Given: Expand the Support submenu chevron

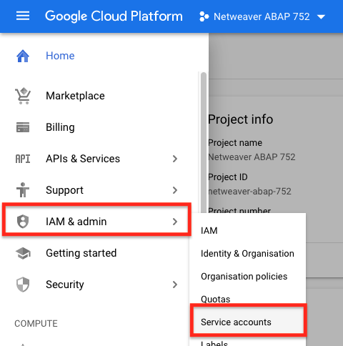Looking at the screenshot, I should [x=175, y=190].
